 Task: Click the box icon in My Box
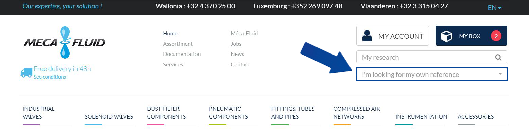point(446,36)
